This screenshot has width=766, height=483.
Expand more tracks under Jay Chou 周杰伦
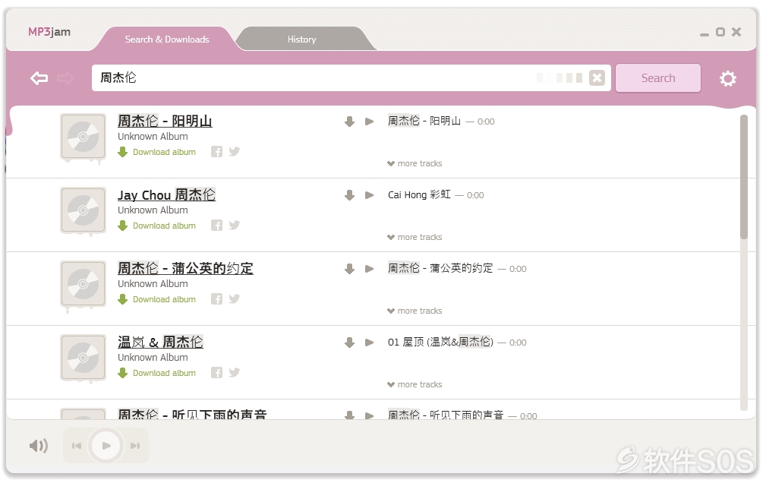point(415,237)
